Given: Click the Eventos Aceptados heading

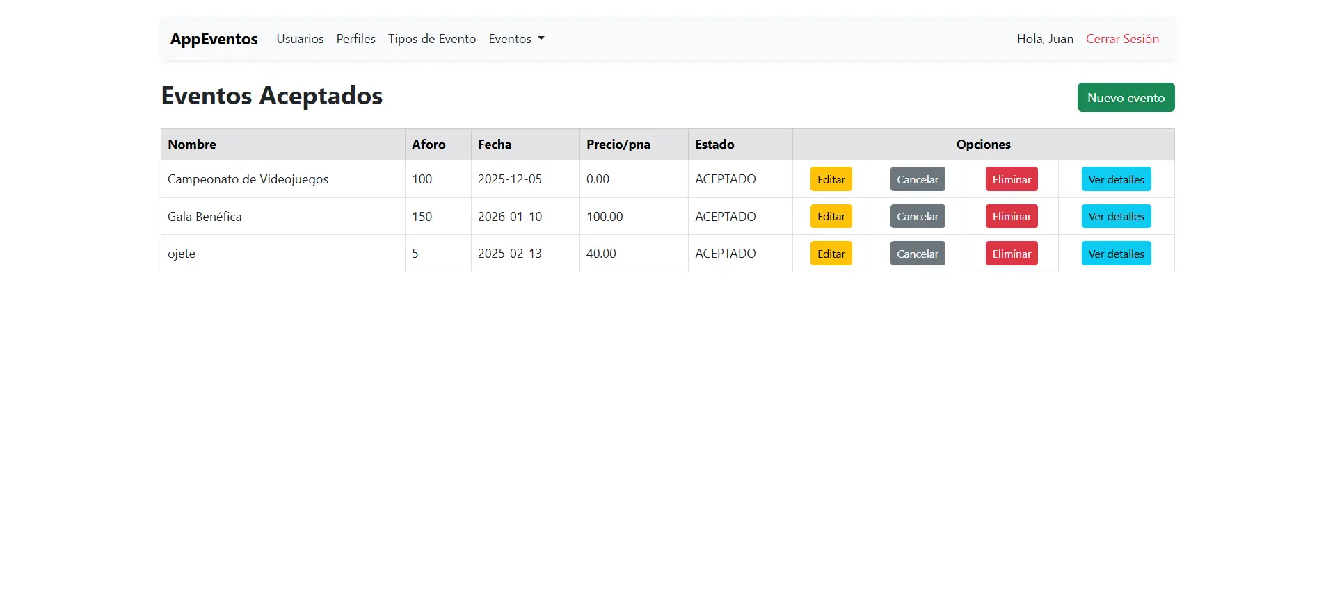Looking at the screenshot, I should tap(272, 96).
